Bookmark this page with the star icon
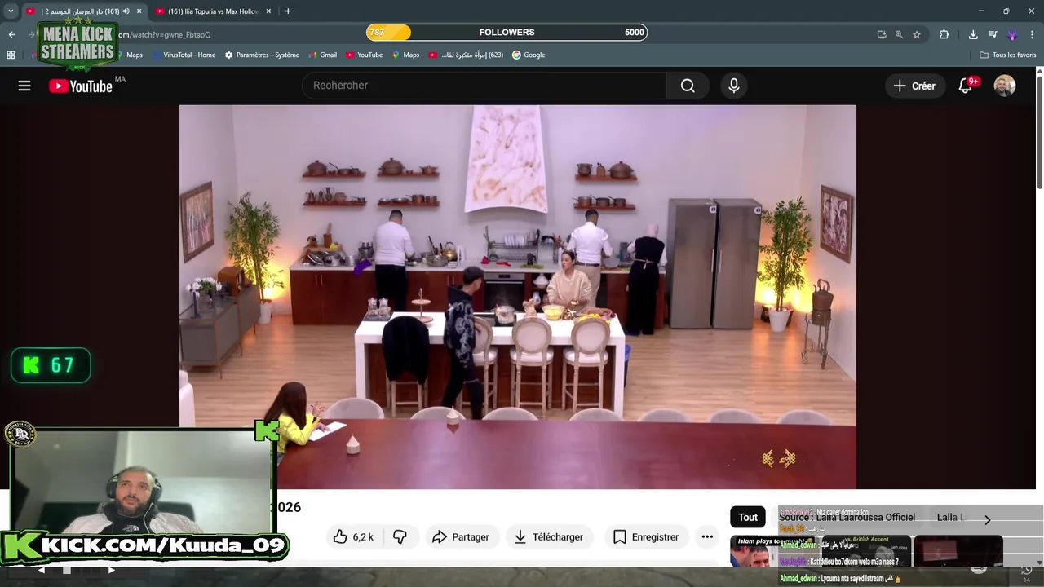Image resolution: width=1044 pixels, height=587 pixels. [917, 34]
